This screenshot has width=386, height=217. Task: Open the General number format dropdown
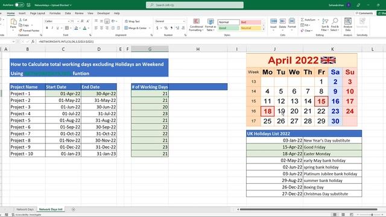click(183, 22)
